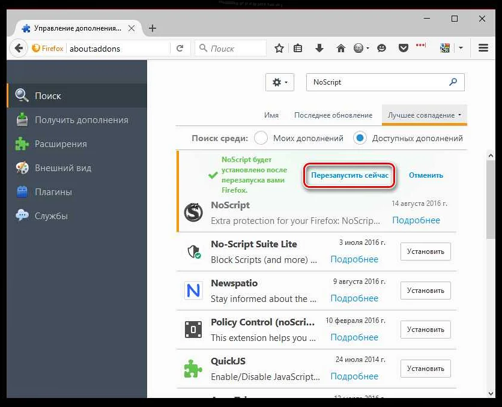Bookmark this page with the star
The height and width of the screenshot is (407, 502).
tap(279, 47)
